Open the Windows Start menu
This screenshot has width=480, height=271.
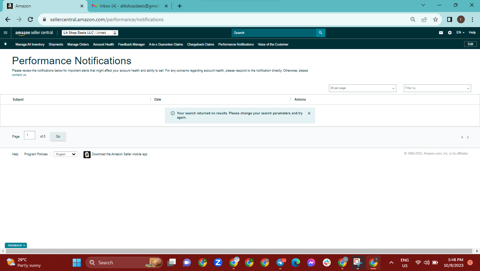click(77, 263)
